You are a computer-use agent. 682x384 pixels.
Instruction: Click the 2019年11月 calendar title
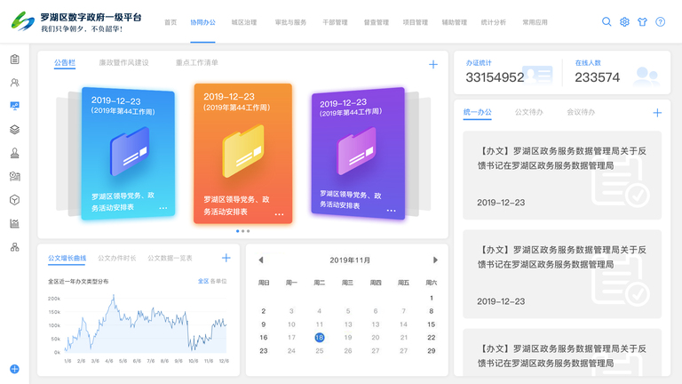tap(350, 260)
